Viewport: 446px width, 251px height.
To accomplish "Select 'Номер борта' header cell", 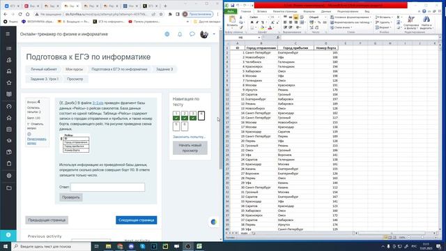I will coord(326,48).
